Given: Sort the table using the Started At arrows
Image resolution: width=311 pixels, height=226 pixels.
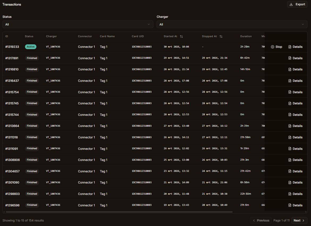Looking at the screenshot, I should pyautogui.click(x=181, y=36).
